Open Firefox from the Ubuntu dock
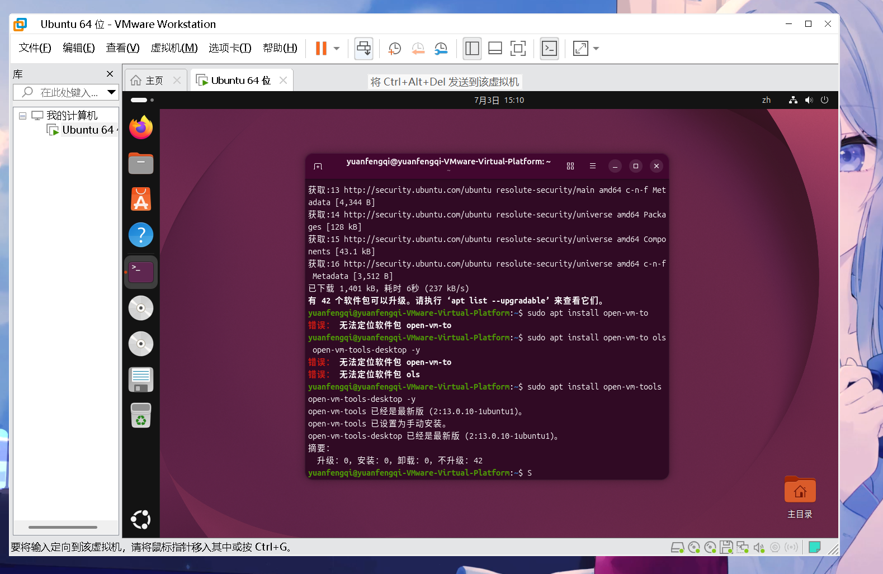The image size is (883, 574). tap(141, 127)
